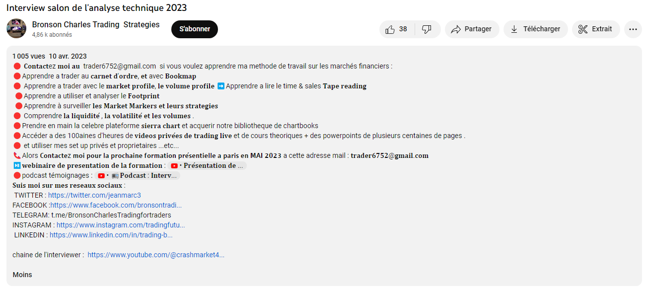Click the 4,86 k abonnés subscriber count
Screen dimensions: 646x293
52,35
